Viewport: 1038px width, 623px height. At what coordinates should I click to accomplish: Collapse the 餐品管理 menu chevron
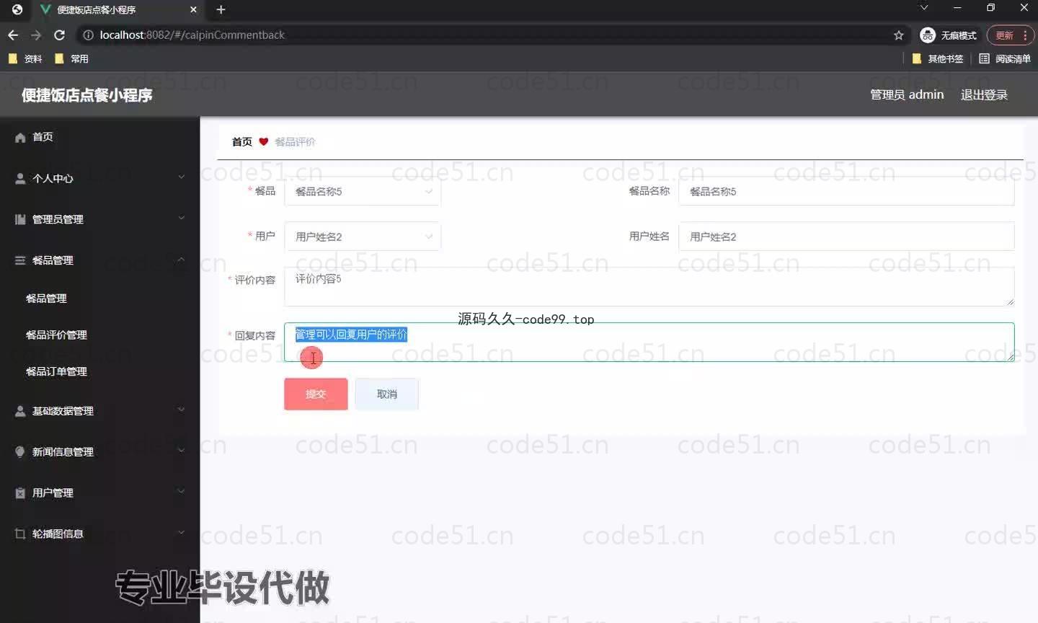(x=181, y=259)
